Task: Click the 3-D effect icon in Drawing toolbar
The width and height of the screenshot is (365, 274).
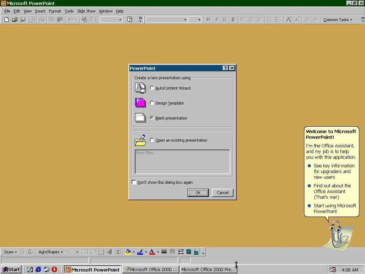Action: [197, 252]
